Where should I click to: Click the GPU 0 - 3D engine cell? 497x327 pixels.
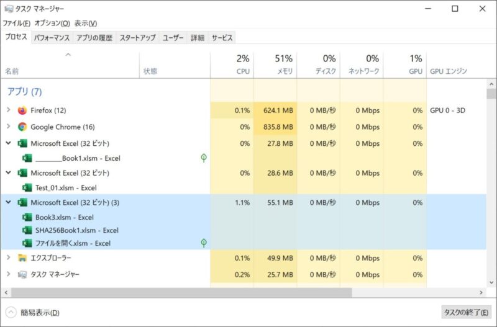pyautogui.click(x=447, y=110)
